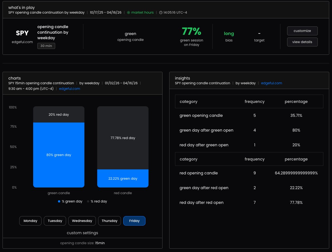Click the long bias label
The image size is (332, 252).
pos(229,33)
